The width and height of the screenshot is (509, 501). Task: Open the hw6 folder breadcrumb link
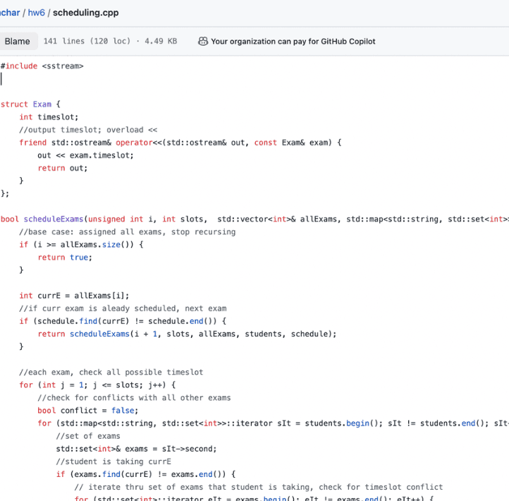37,13
